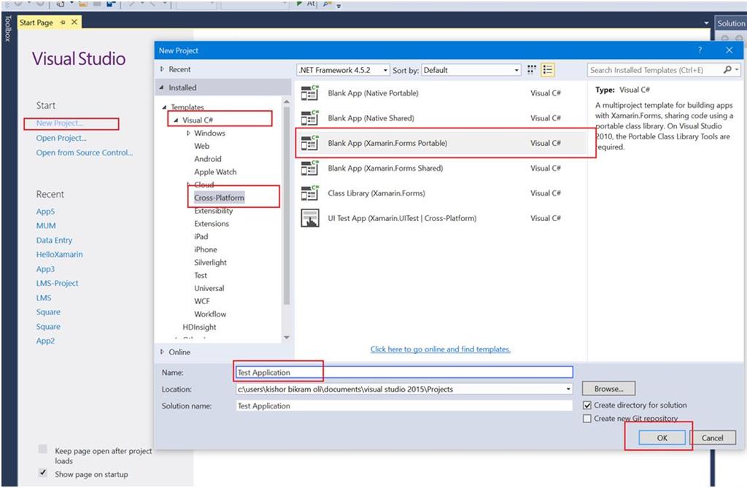Click Class Library (Xamarin.Forms) template icon
Screen dimensions: 747x488
(x=309, y=193)
